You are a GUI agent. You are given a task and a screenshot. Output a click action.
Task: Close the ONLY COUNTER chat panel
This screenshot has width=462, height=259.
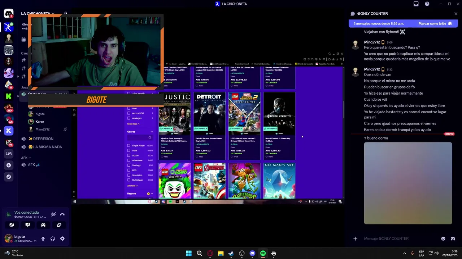pos(456,14)
